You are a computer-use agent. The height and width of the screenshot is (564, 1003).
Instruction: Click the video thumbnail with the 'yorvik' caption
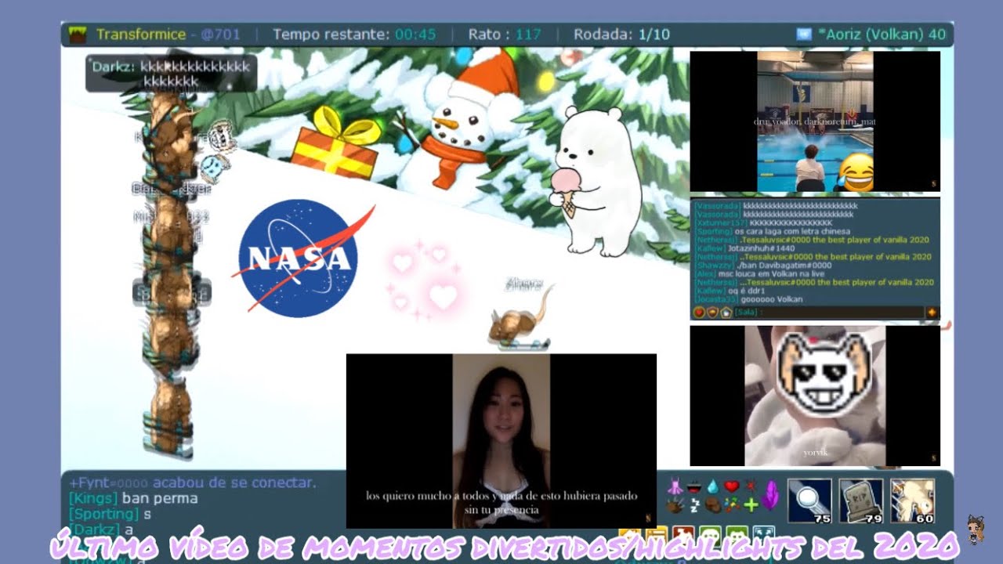click(815, 396)
